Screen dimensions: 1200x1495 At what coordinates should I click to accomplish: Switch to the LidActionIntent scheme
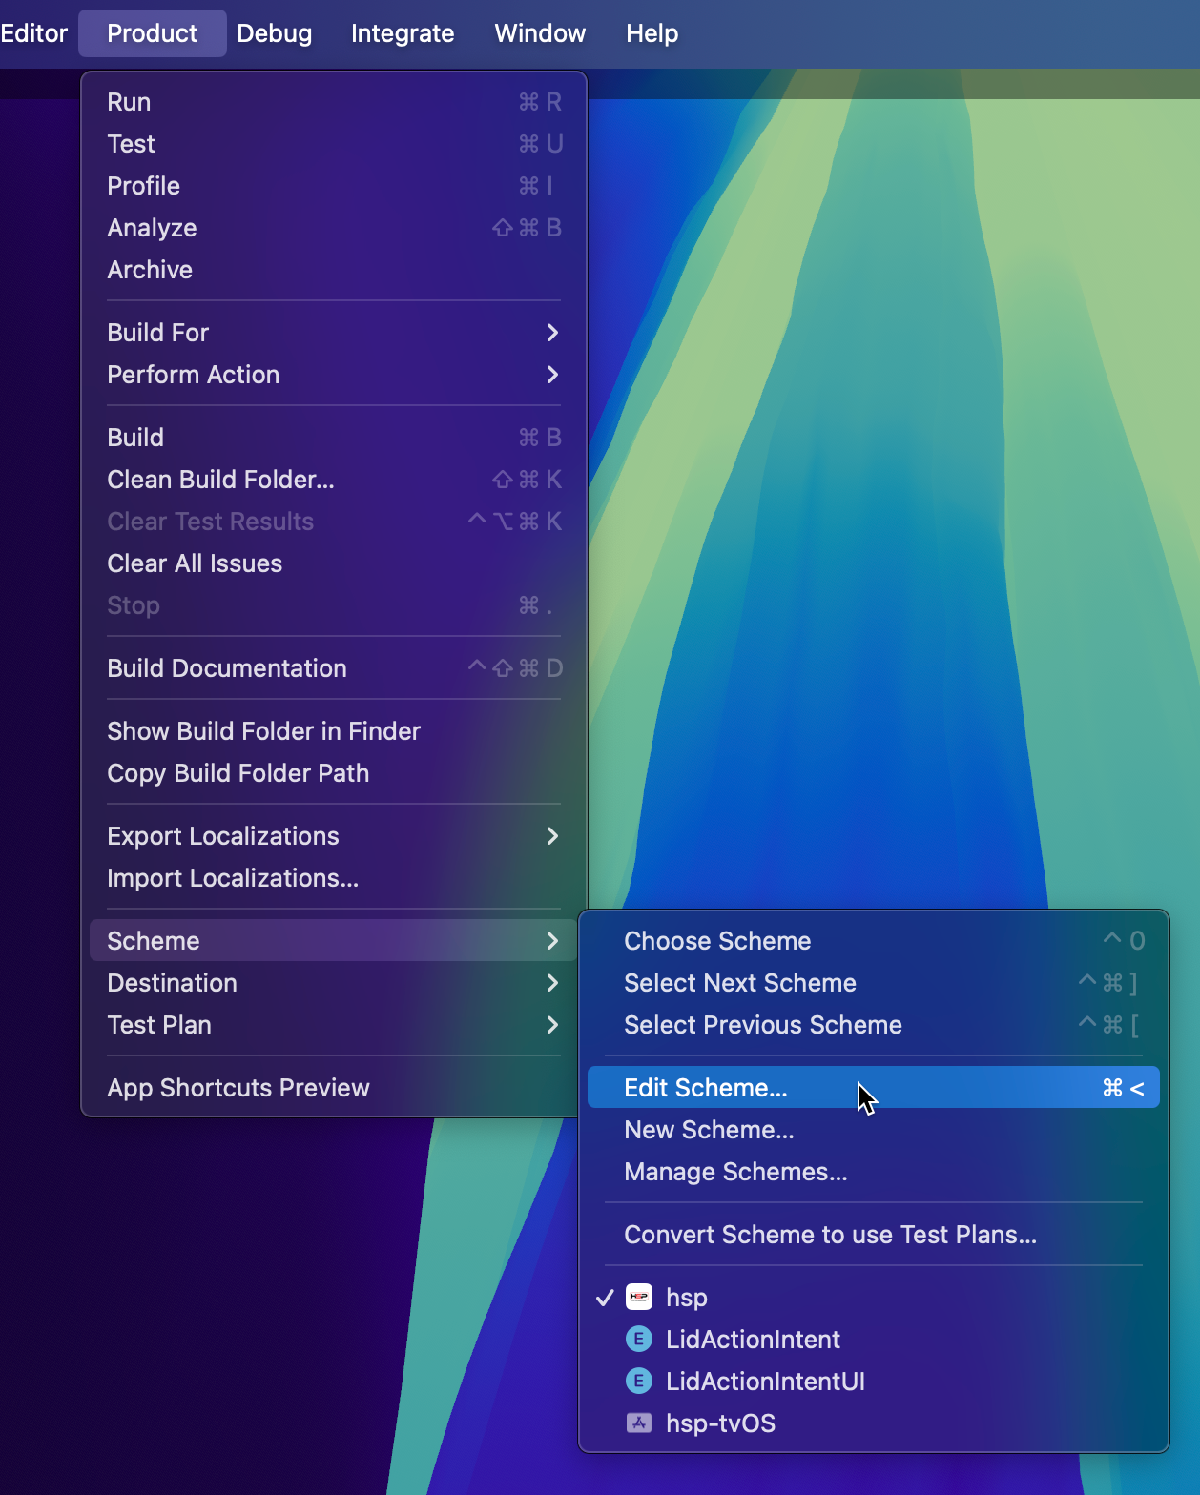874,1340
